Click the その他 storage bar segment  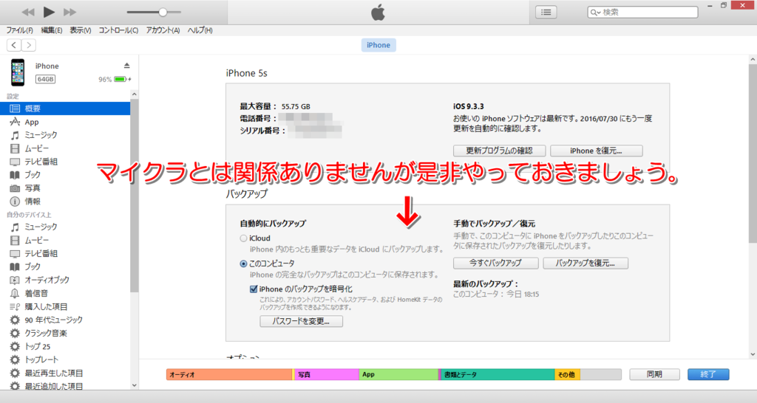pos(567,374)
